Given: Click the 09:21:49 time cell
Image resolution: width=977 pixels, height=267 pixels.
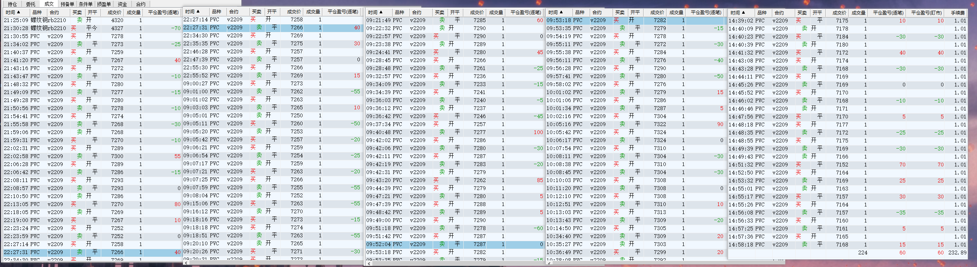Looking at the screenshot, I should [379, 20].
